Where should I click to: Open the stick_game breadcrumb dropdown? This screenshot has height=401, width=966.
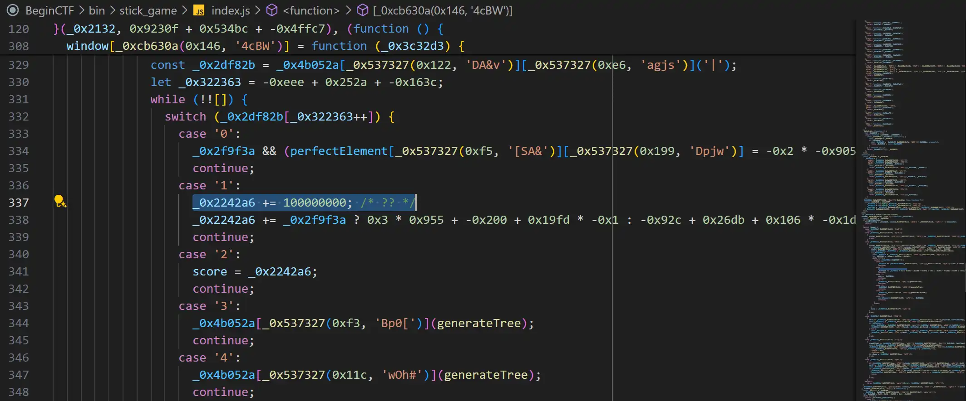(x=148, y=10)
